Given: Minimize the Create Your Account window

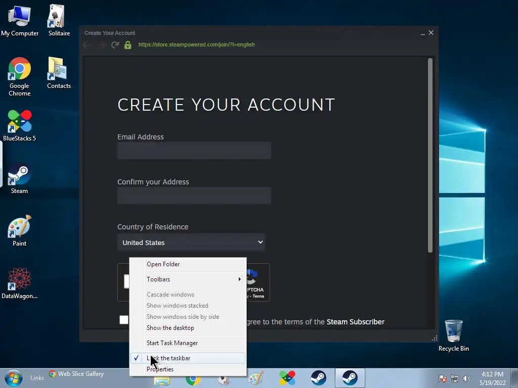Looking at the screenshot, I should click(423, 33).
